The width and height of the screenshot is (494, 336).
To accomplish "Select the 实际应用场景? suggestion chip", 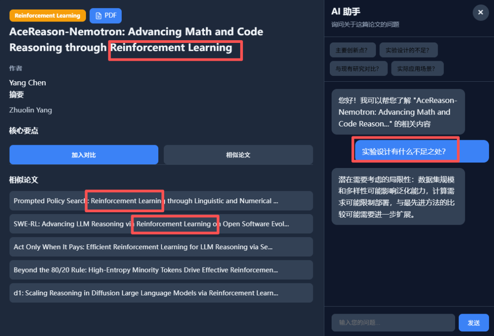I will point(417,69).
